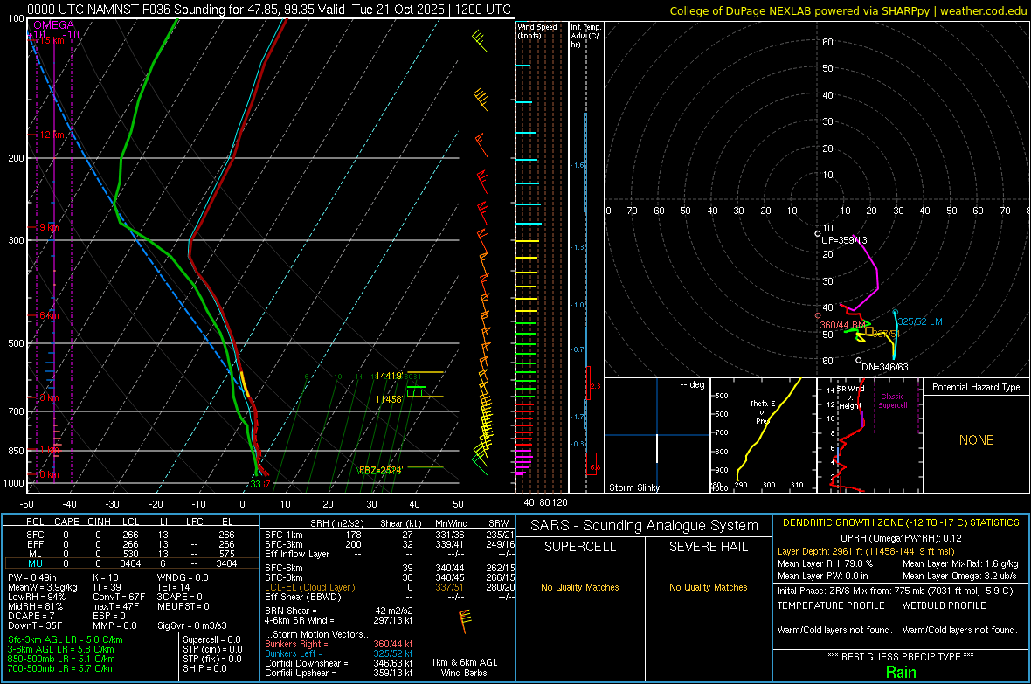Click the Potential Hazard Type header
The width and height of the screenshot is (1031, 684).
(976, 387)
